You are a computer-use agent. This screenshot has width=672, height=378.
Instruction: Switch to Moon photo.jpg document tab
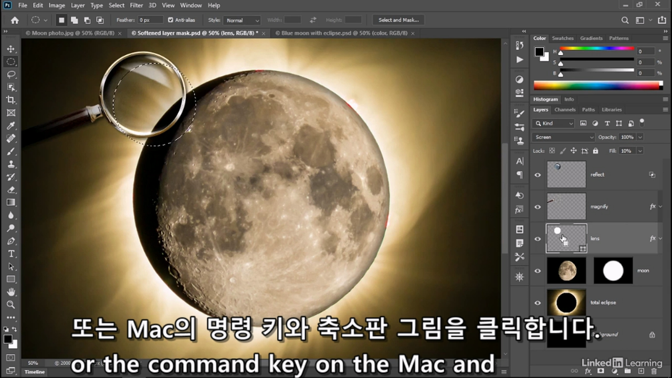73,33
